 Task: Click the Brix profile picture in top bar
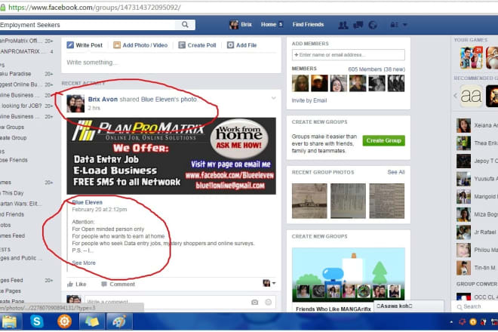(234, 24)
